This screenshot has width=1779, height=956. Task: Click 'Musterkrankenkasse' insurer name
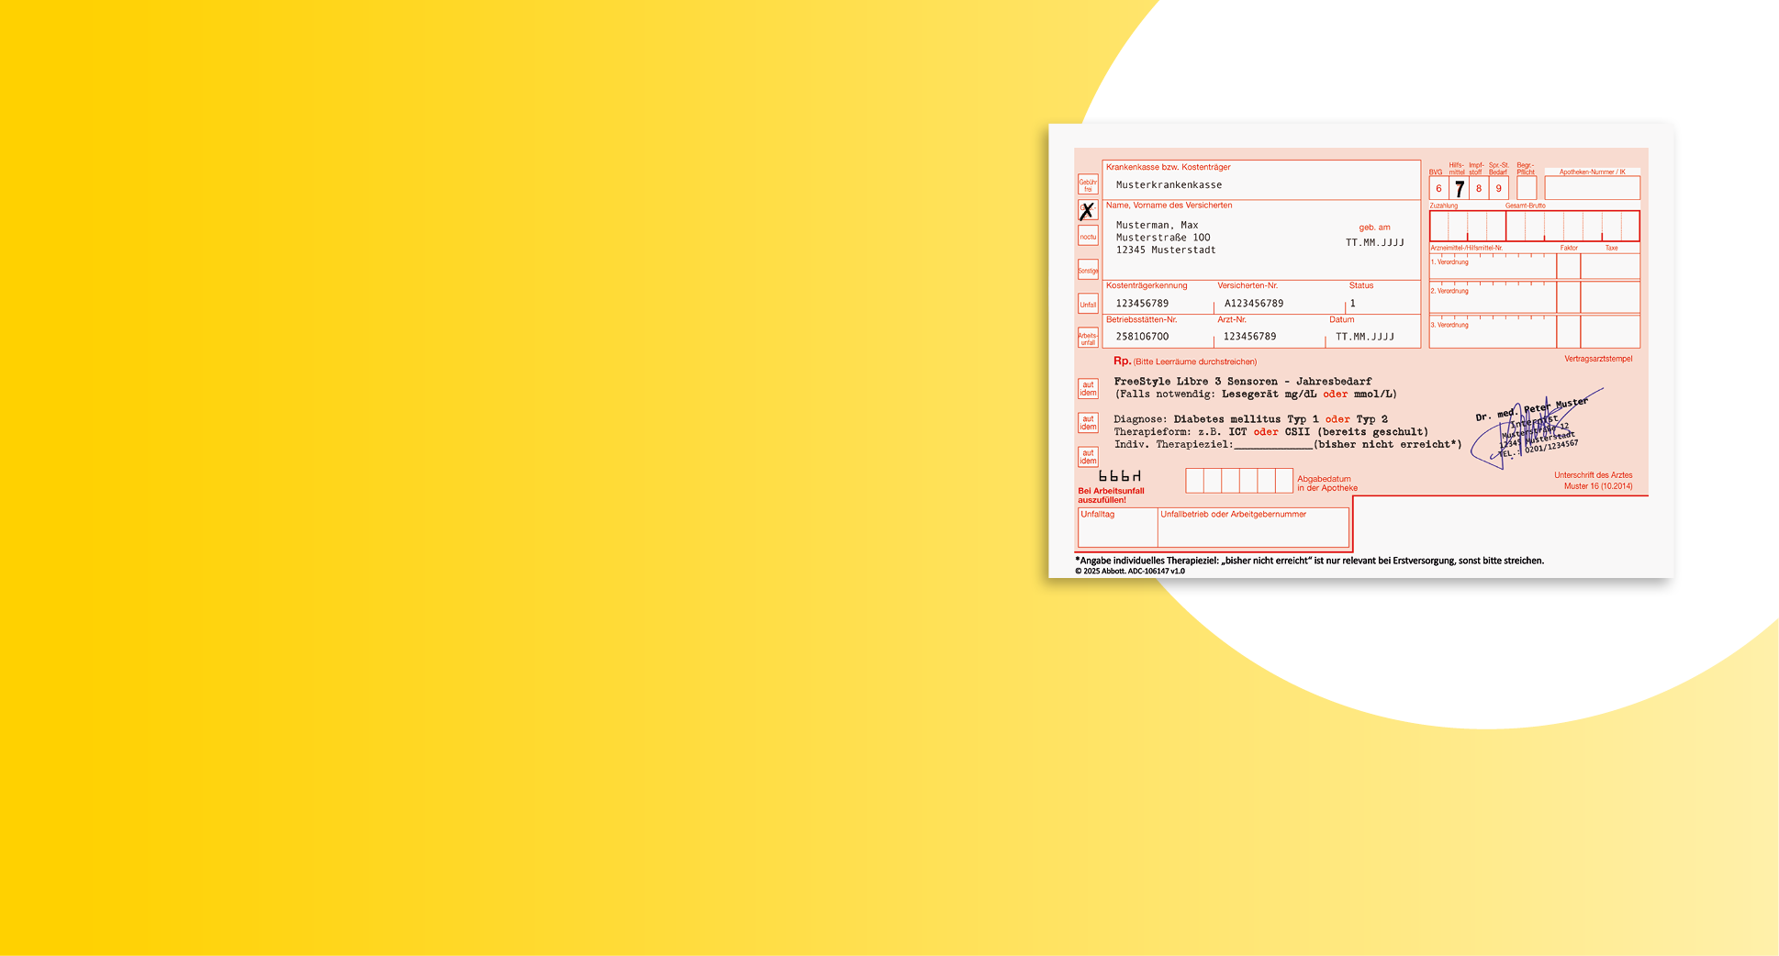point(1169,185)
